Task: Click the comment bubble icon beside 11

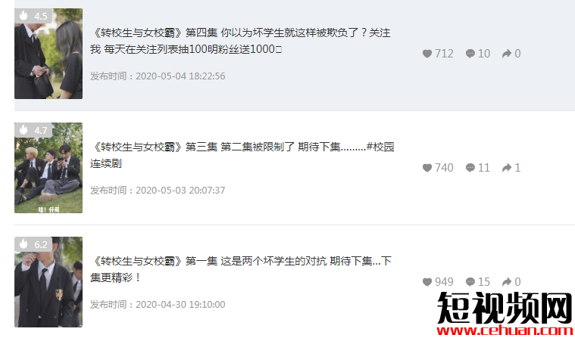Action: coord(470,168)
